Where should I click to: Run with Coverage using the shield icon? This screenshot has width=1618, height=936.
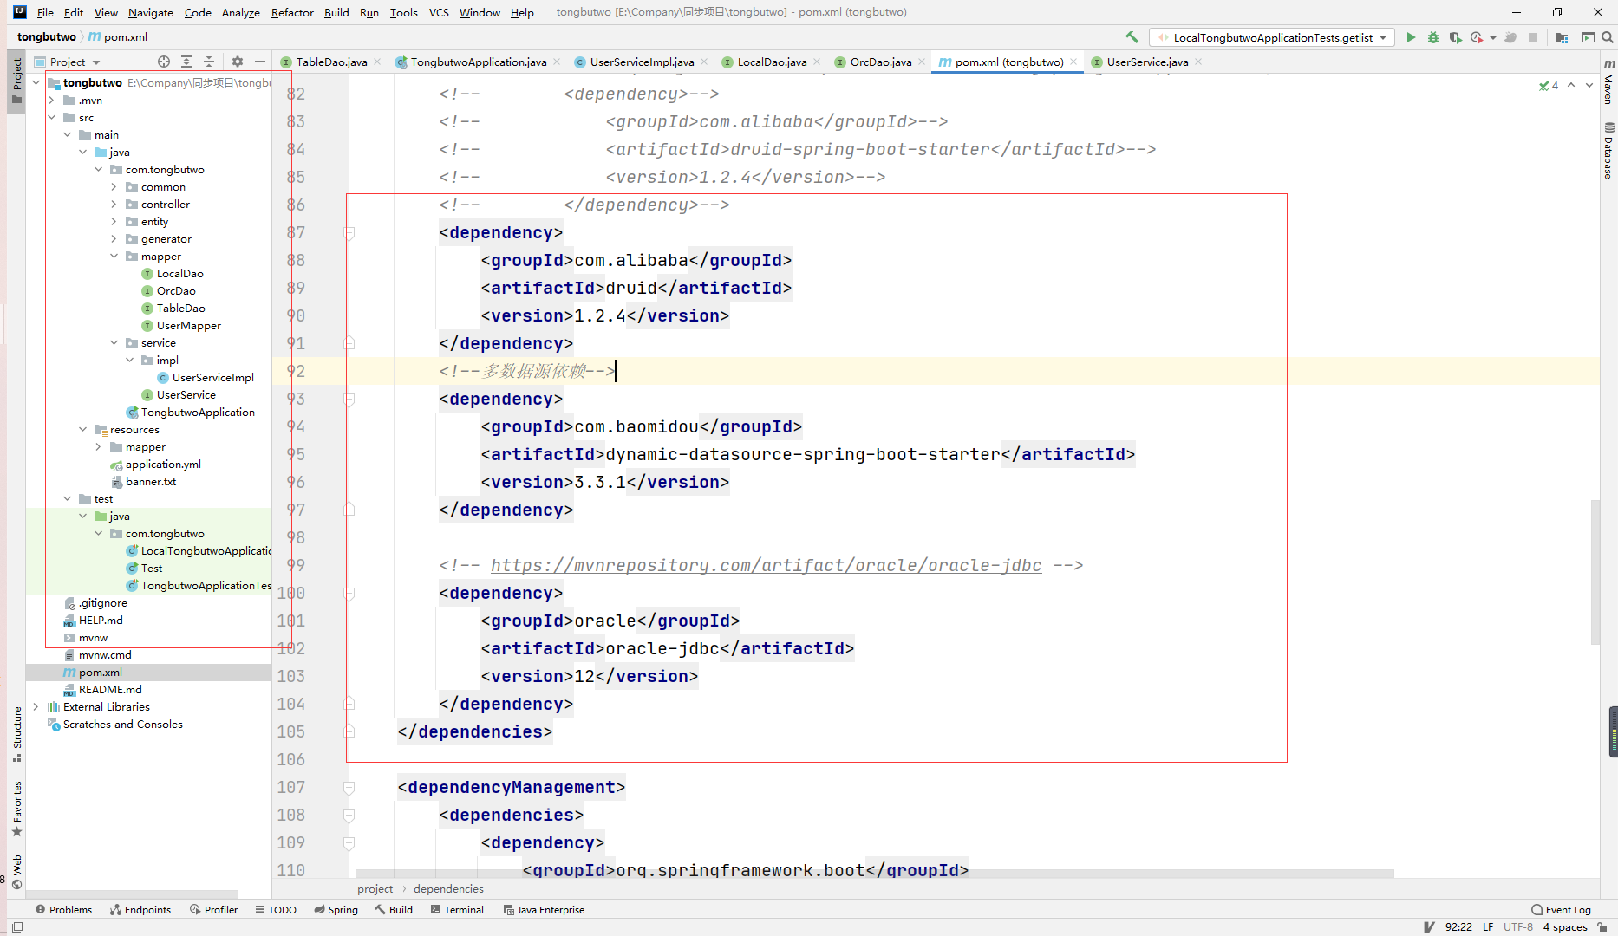(x=1457, y=37)
